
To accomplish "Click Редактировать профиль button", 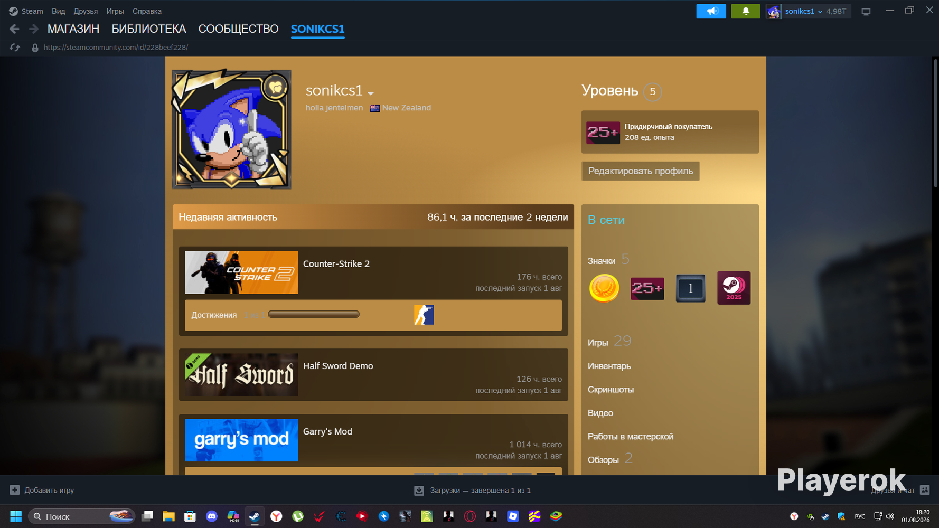I will tap(641, 171).
